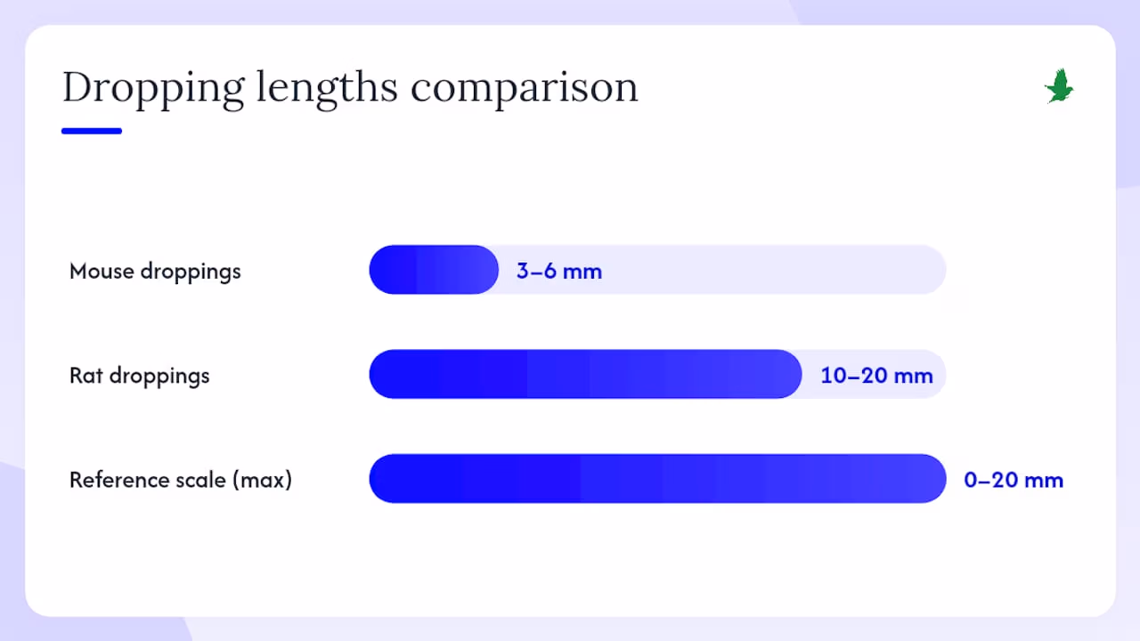Select the "Mouse droppings" row label

click(155, 271)
